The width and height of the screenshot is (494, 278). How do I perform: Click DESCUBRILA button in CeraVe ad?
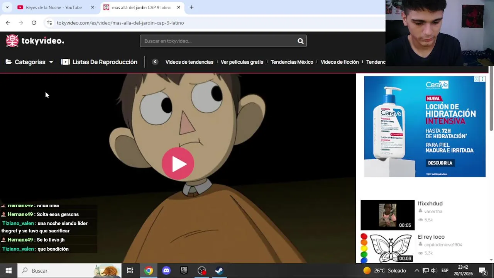tap(440, 163)
